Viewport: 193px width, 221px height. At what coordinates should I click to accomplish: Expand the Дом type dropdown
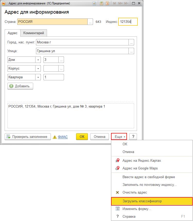pos(38,60)
